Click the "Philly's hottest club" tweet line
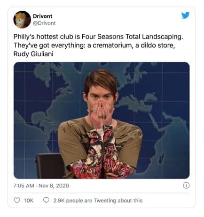The image size is (204, 217). [98, 37]
